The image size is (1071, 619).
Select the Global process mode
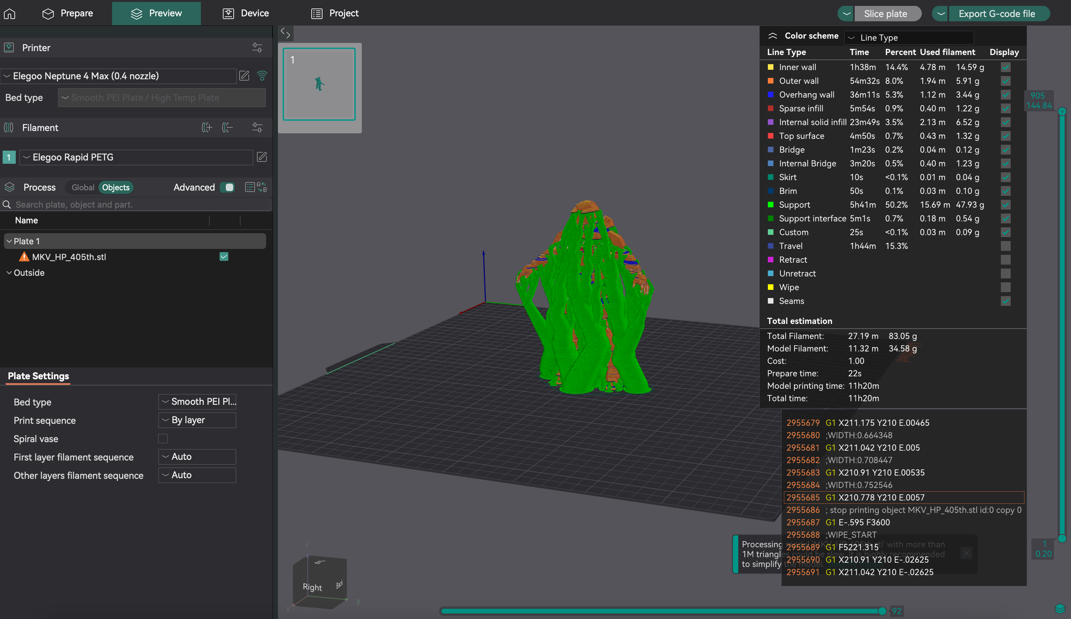coord(83,187)
